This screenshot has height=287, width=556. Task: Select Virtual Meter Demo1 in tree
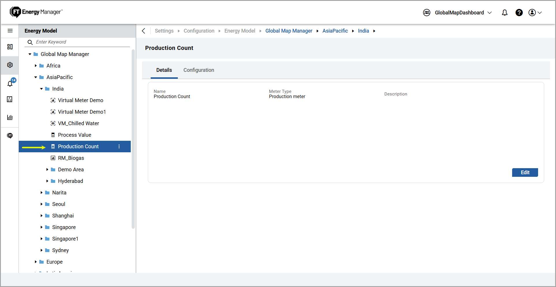(82, 112)
